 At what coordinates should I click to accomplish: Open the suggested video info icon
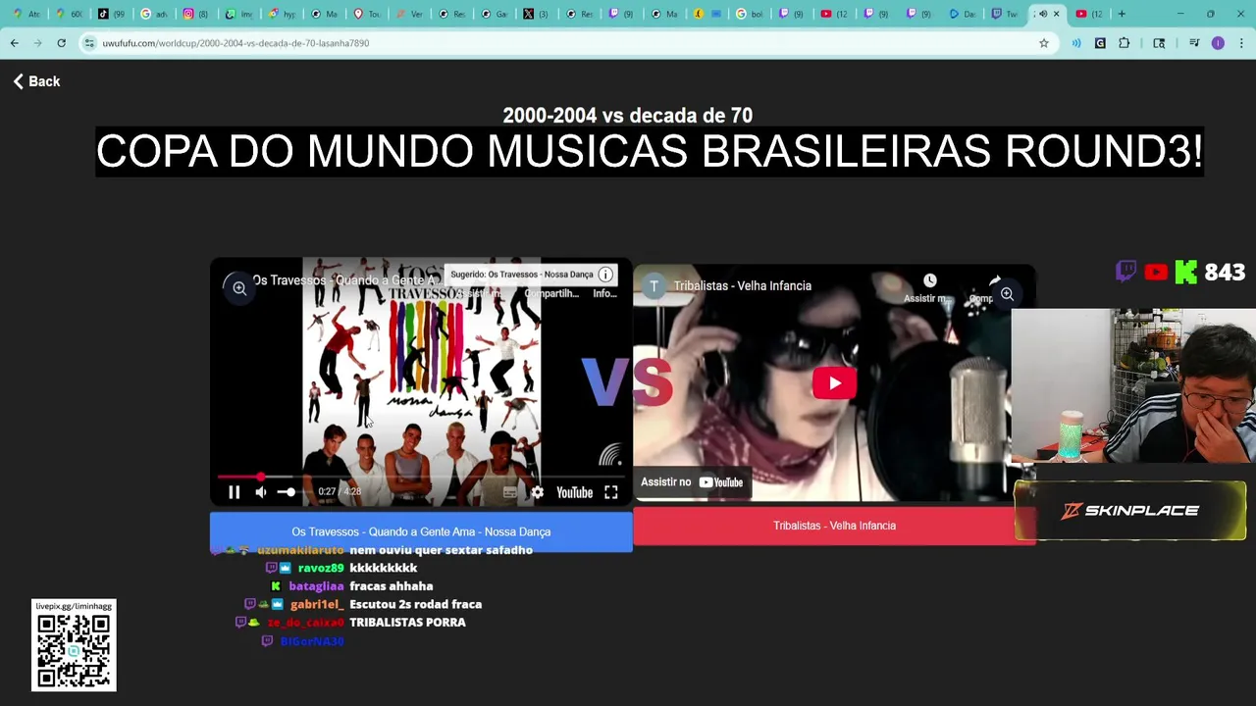click(x=605, y=275)
